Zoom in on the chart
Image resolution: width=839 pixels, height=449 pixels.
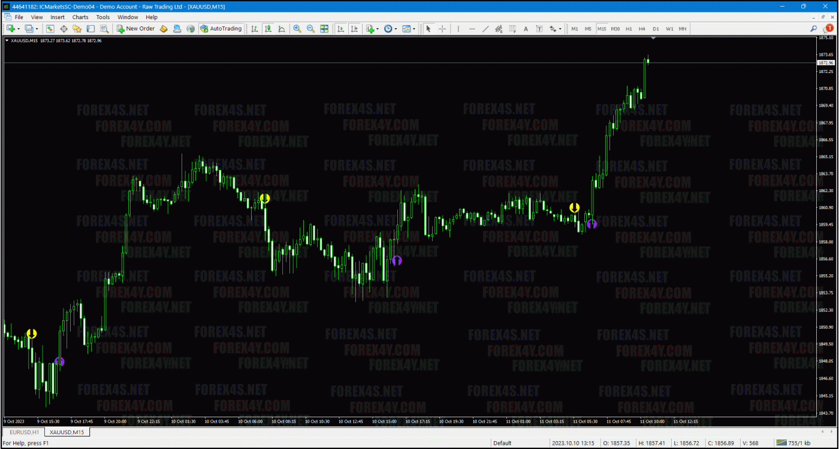click(x=297, y=28)
